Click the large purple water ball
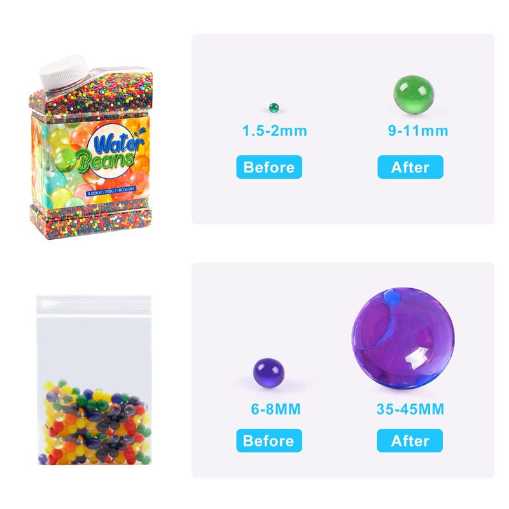The image size is (509, 509). point(403,338)
